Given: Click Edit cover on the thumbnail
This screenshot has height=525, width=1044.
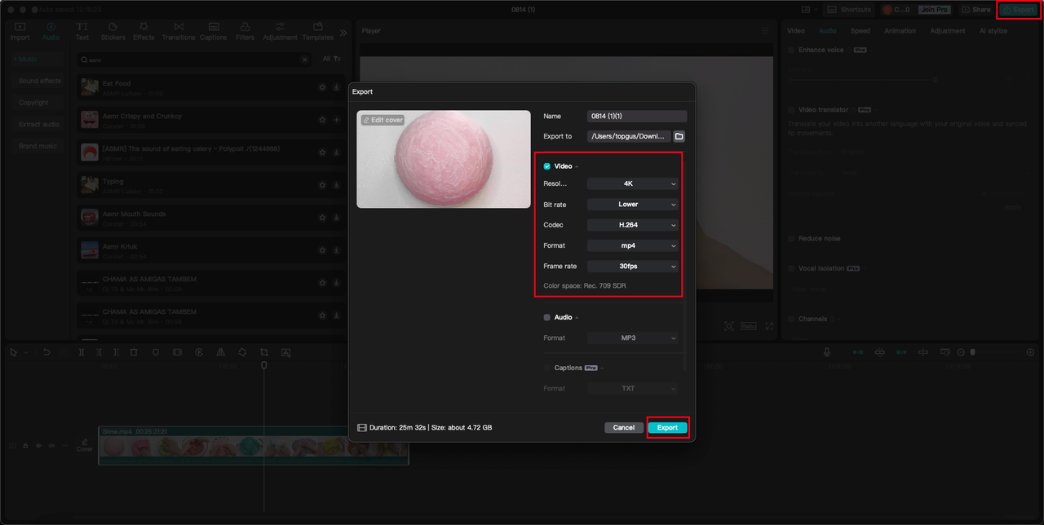Looking at the screenshot, I should [x=383, y=120].
